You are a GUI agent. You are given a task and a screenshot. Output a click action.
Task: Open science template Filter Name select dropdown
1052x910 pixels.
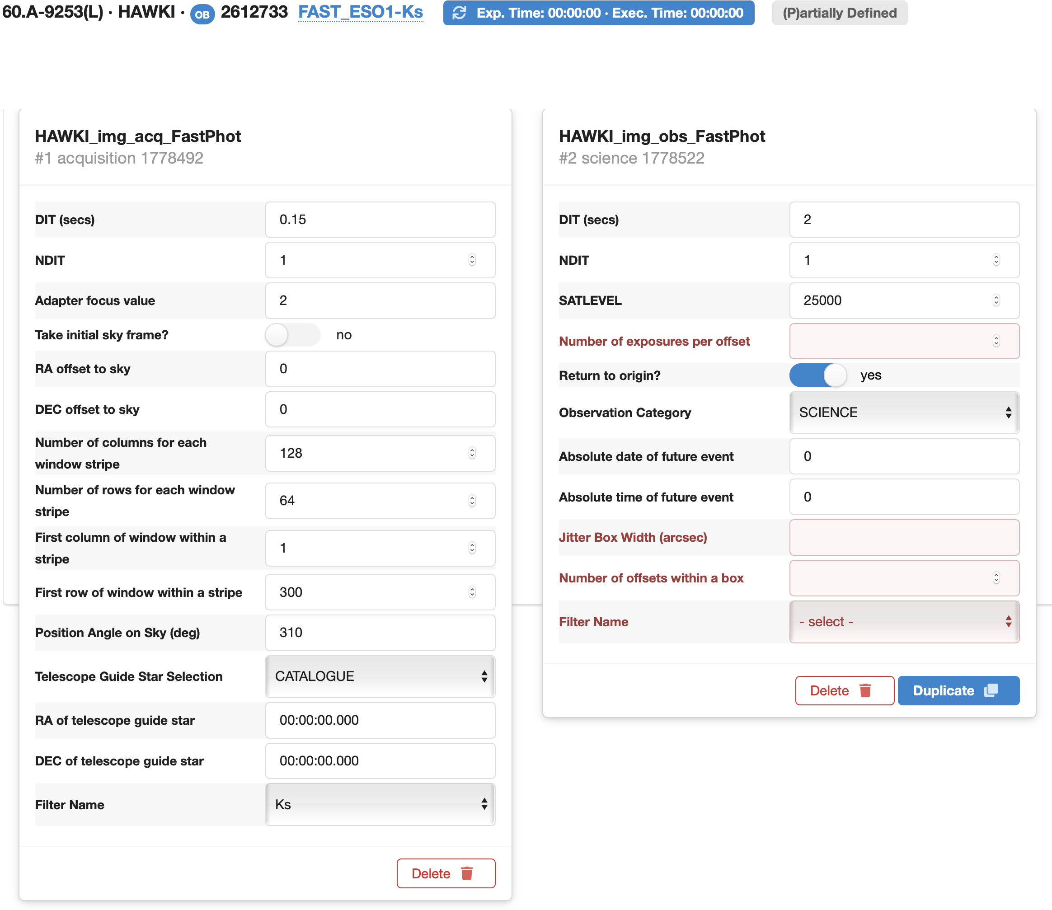pos(904,622)
